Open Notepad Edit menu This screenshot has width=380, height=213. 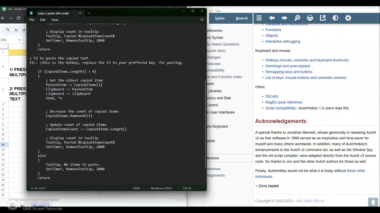(x=43, y=20)
